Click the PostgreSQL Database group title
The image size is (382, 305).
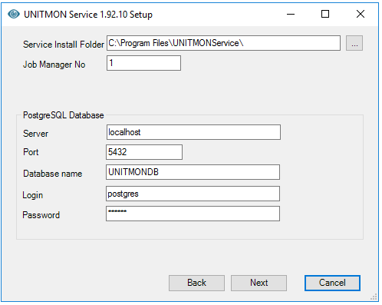coord(64,115)
